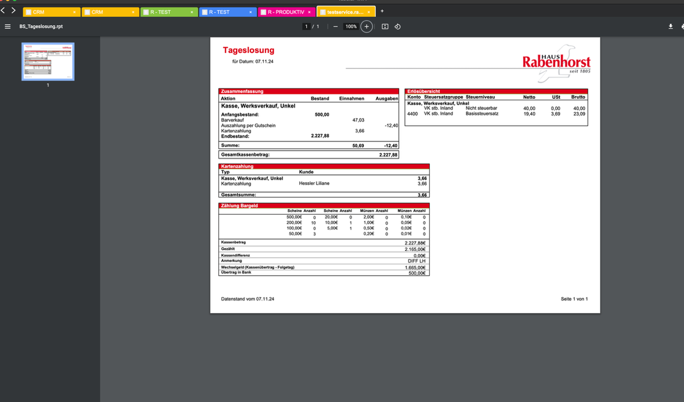
Task: Click the 100% zoom level display
Action: click(x=351, y=26)
